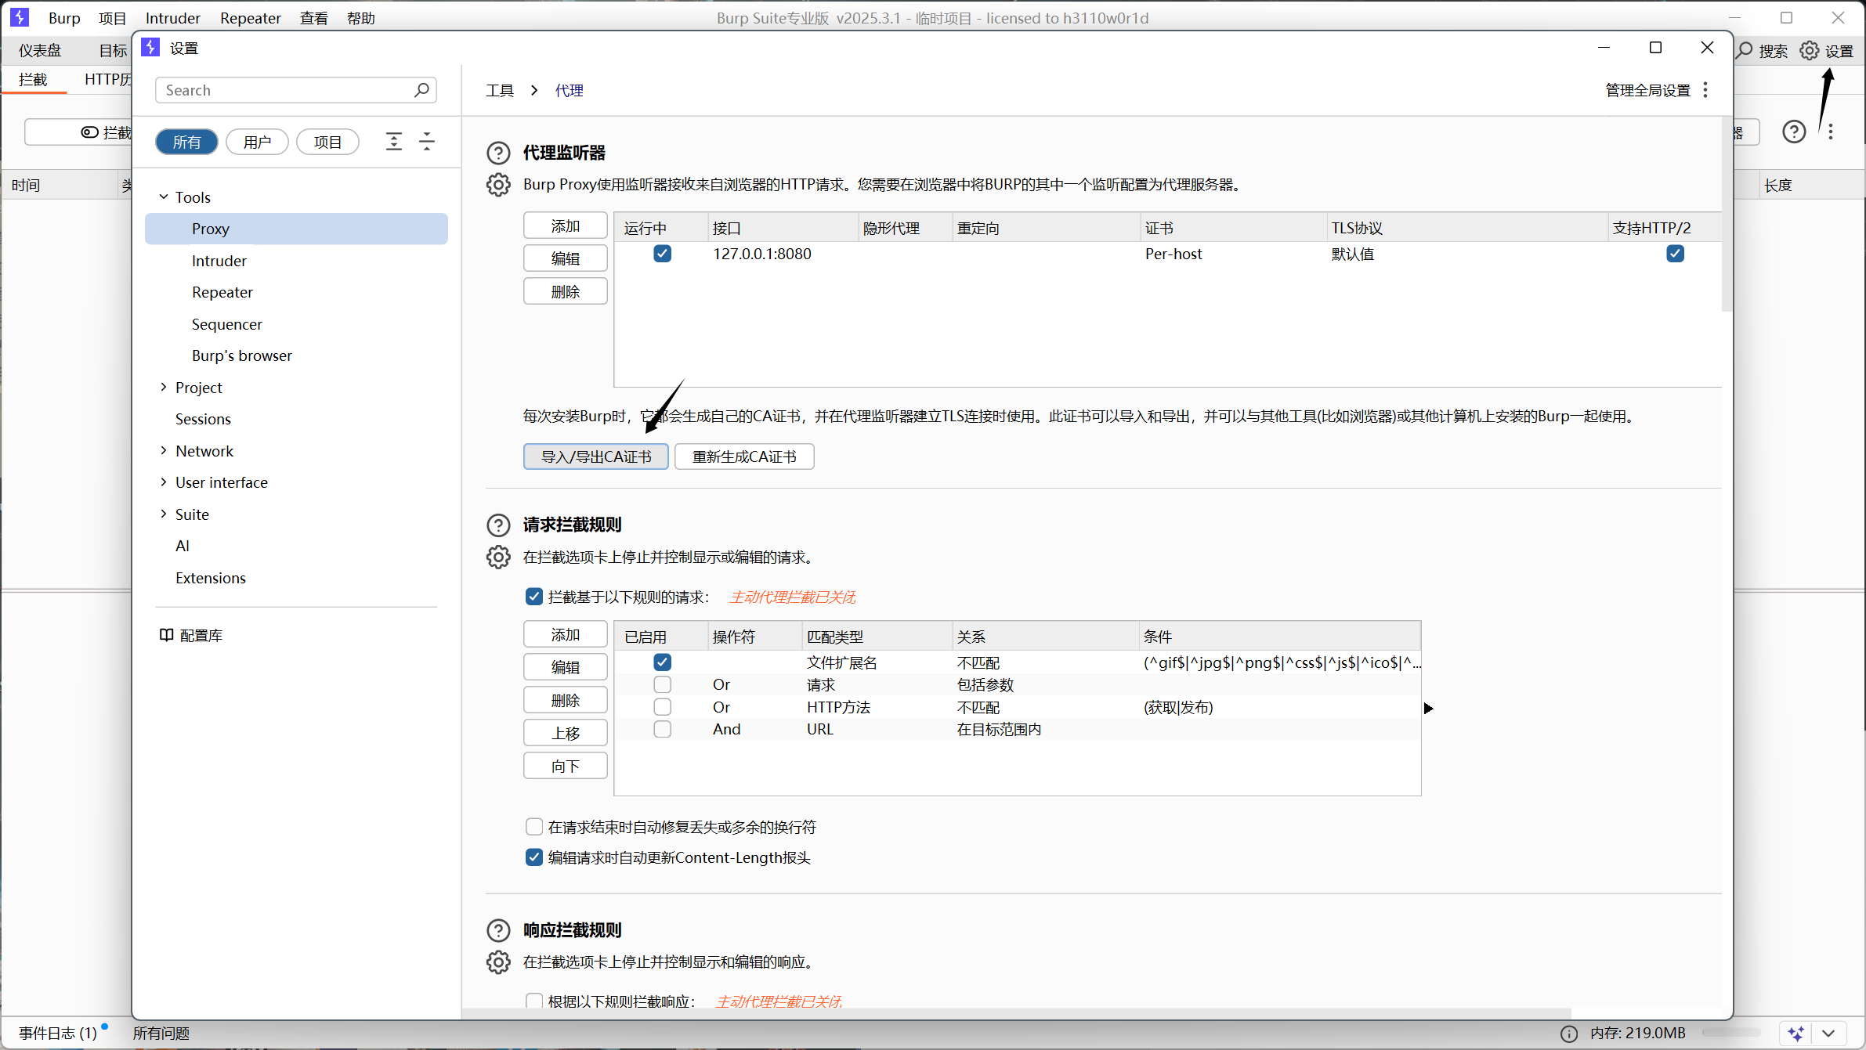Select the 项目 filter pill

327,142
